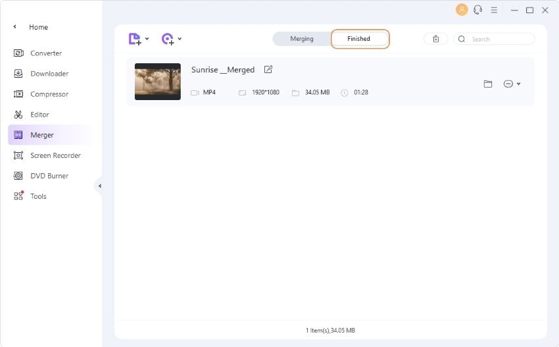Viewport: 559px width, 347px height.
Task: Expand the more options dropdown arrow
Action: tap(518, 84)
